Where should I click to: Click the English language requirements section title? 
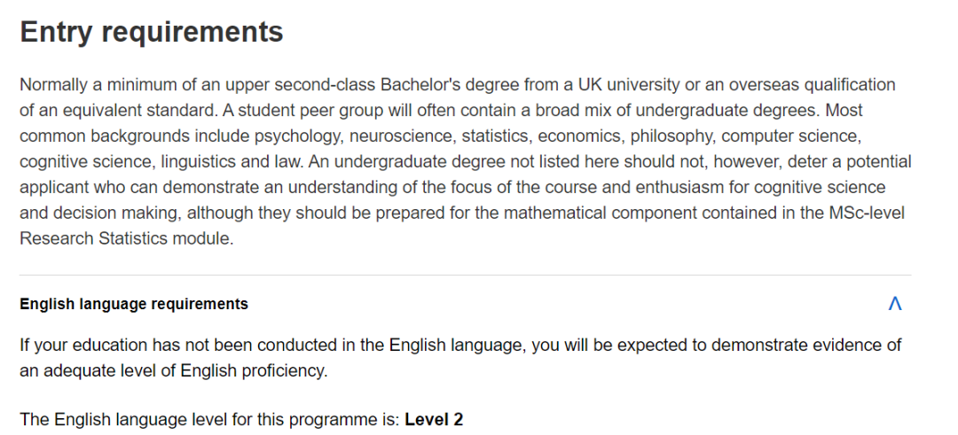(134, 304)
